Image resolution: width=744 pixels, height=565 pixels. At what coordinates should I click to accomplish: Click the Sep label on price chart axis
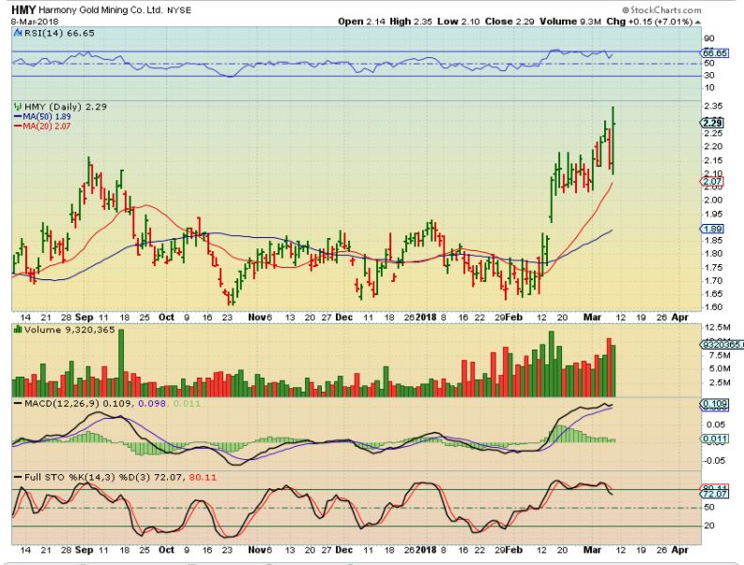(x=84, y=317)
